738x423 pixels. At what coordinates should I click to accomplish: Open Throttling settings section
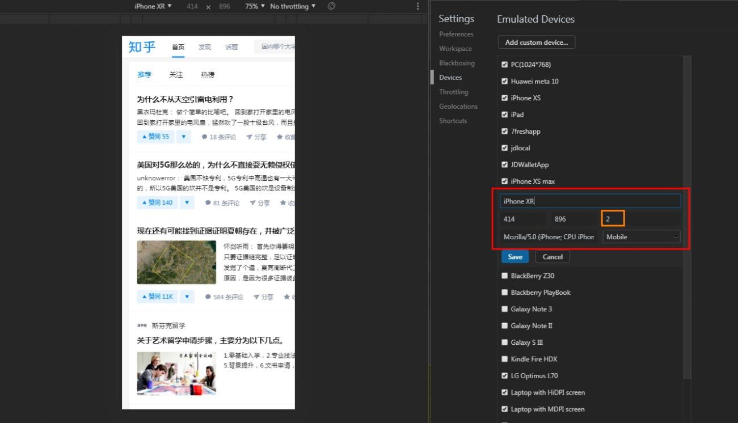(x=453, y=92)
